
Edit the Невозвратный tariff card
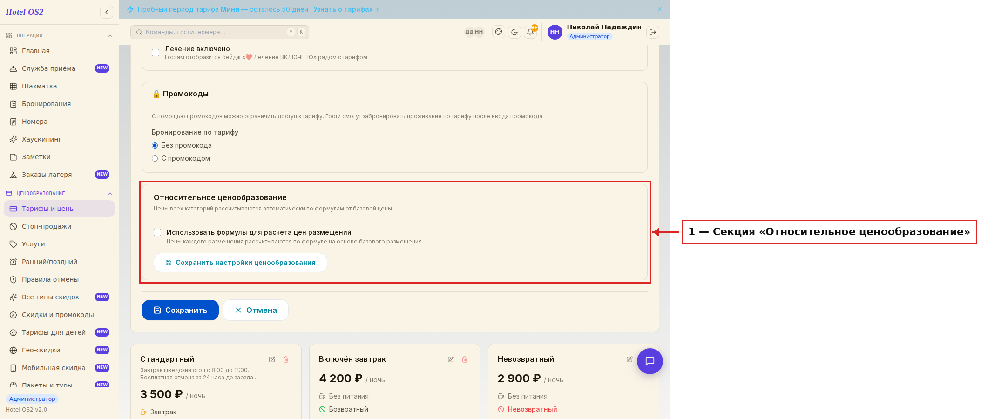(x=629, y=359)
